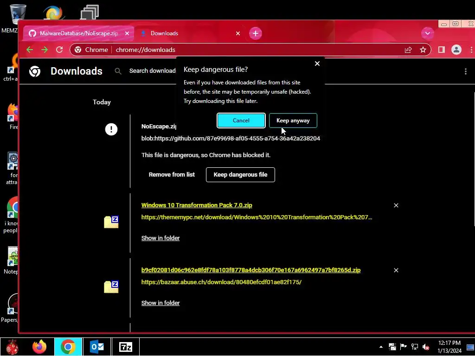Screen dimensions: 475x356
Task: Open Outlook from the taskbar
Action: (x=96, y=347)
